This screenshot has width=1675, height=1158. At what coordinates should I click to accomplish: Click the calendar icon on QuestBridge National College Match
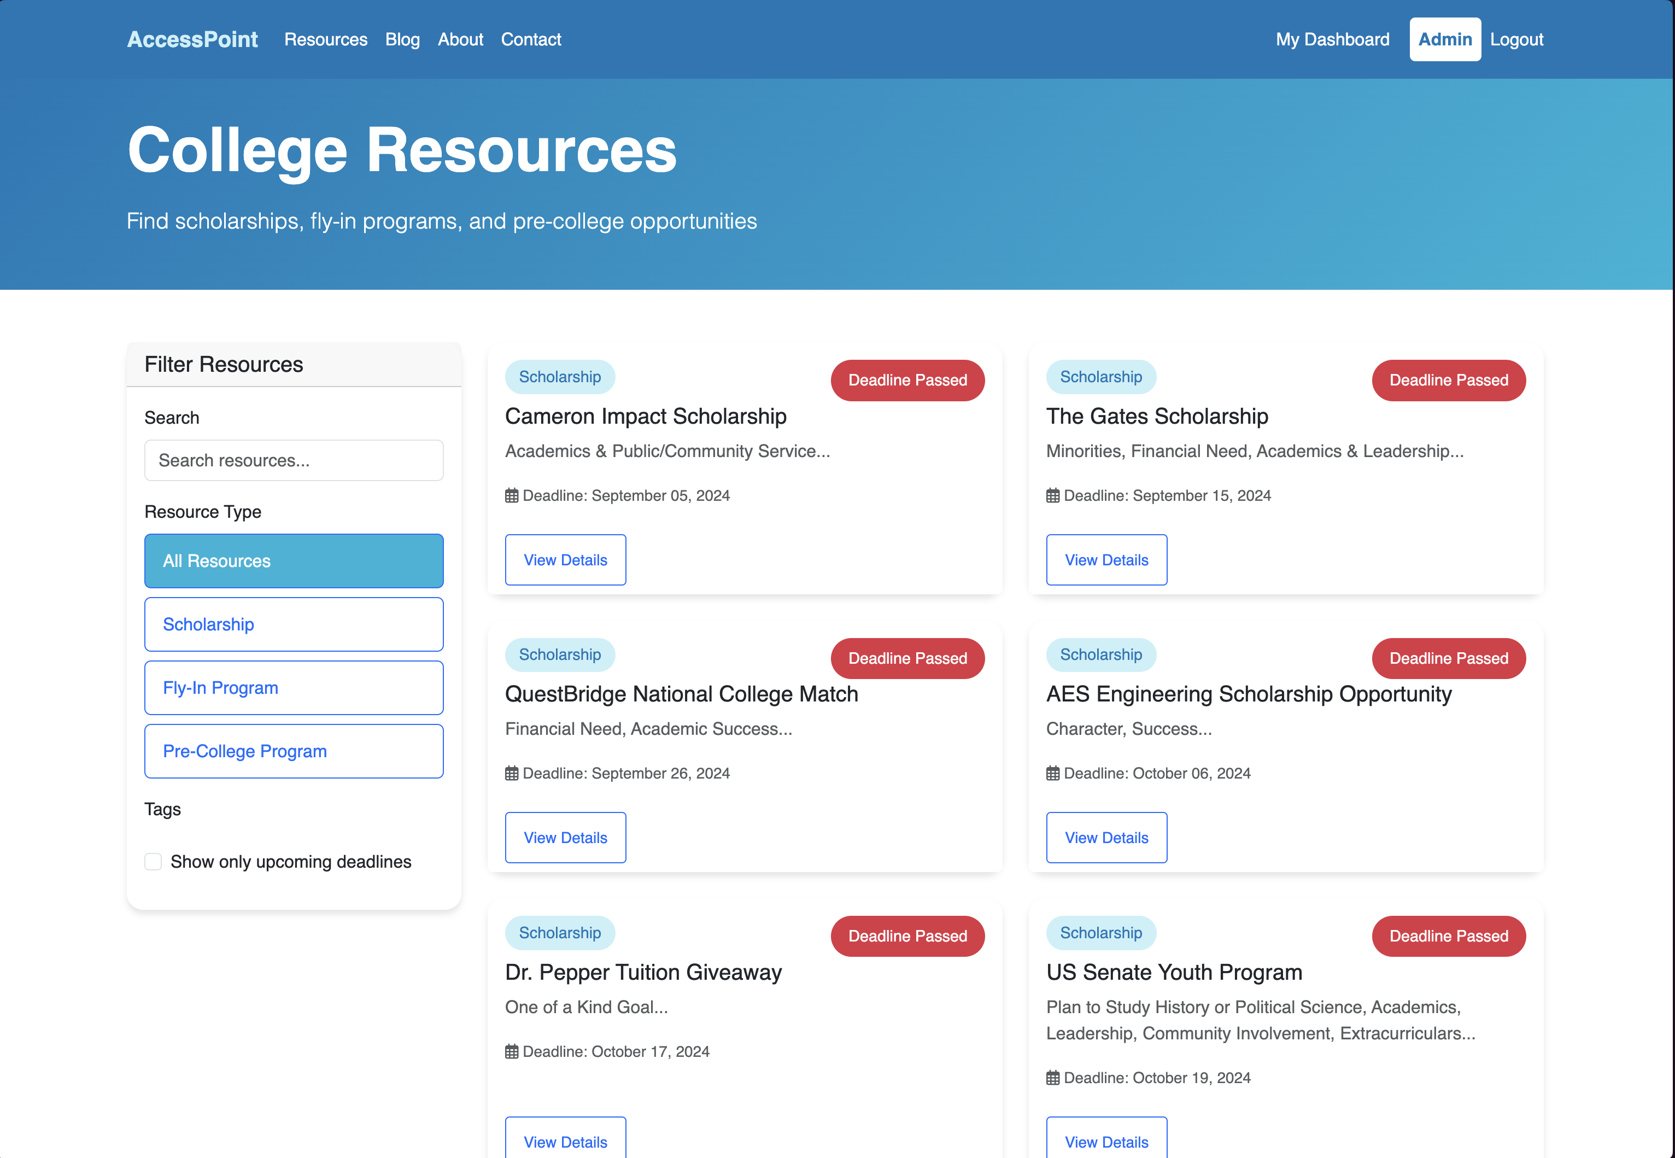point(512,773)
